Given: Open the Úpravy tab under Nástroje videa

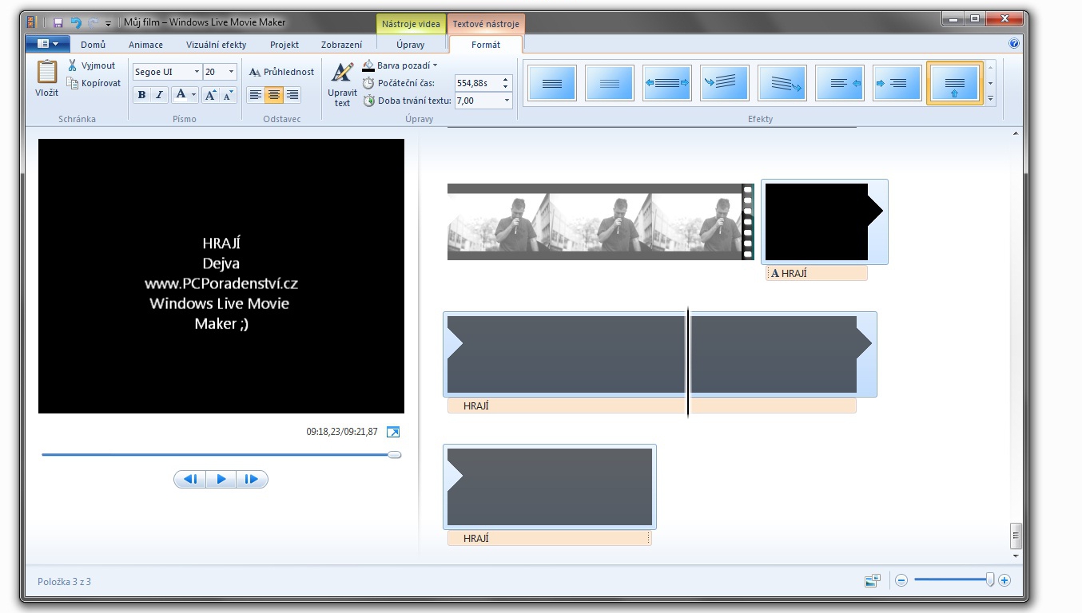Looking at the screenshot, I should pos(410,45).
